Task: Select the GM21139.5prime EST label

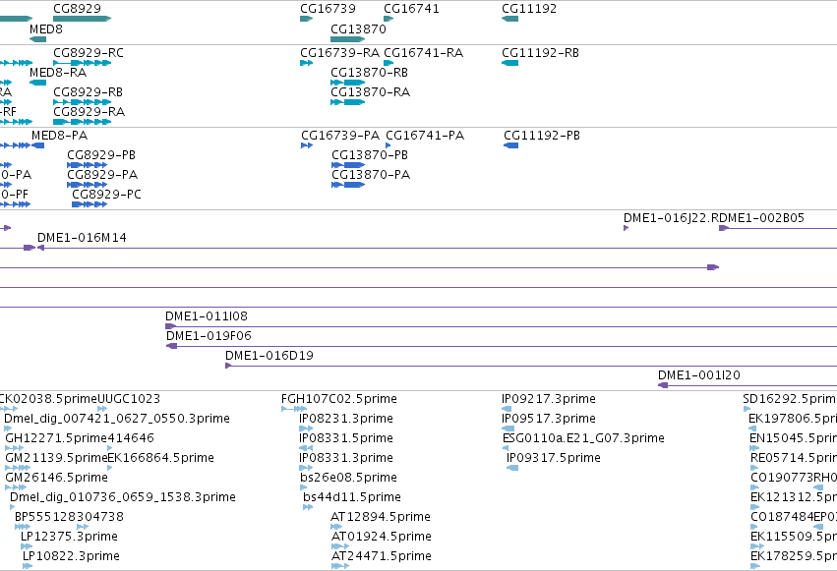Action: tap(57, 458)
